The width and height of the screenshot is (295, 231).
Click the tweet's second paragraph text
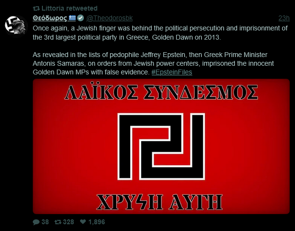(153, 63)
